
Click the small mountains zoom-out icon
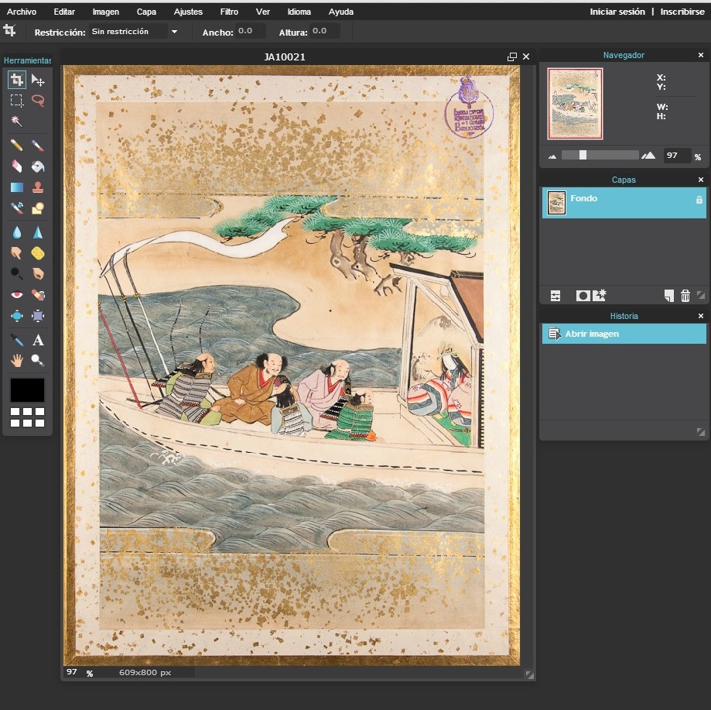[x=552, y=156]
